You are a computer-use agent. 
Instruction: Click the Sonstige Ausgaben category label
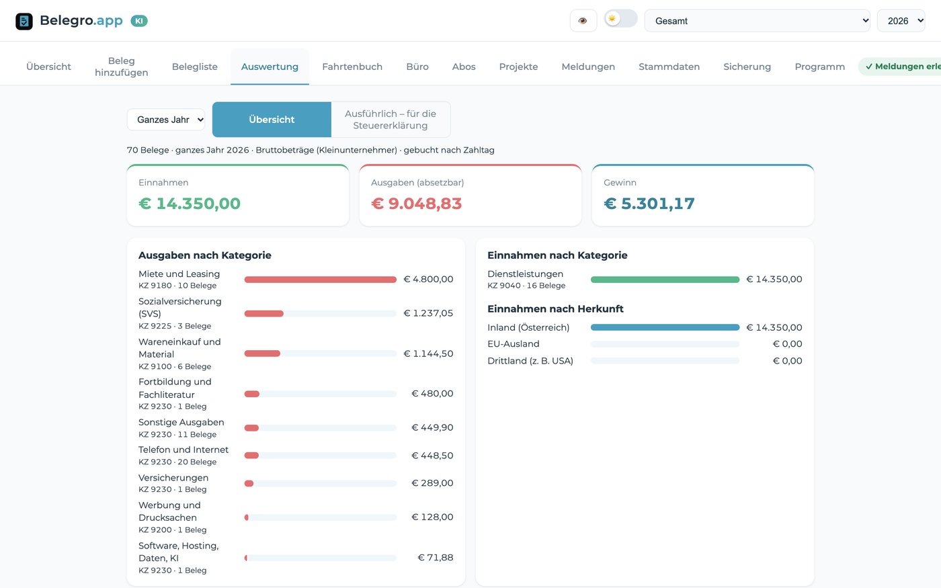181,422
